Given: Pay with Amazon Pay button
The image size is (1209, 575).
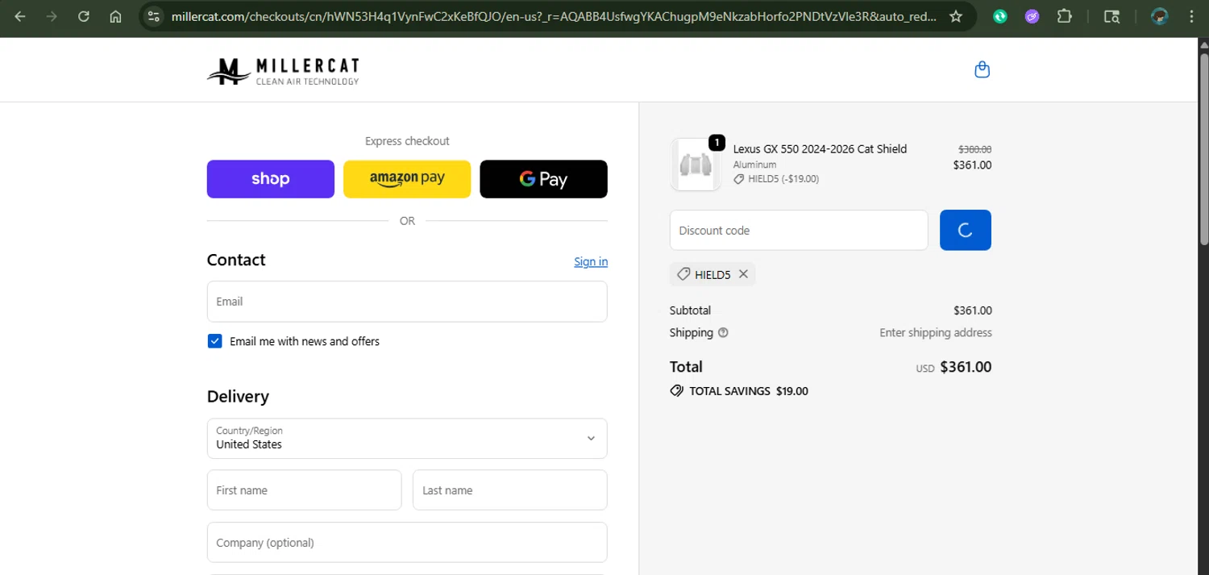Looking at the screenshot, I should [x=407, y=179].
